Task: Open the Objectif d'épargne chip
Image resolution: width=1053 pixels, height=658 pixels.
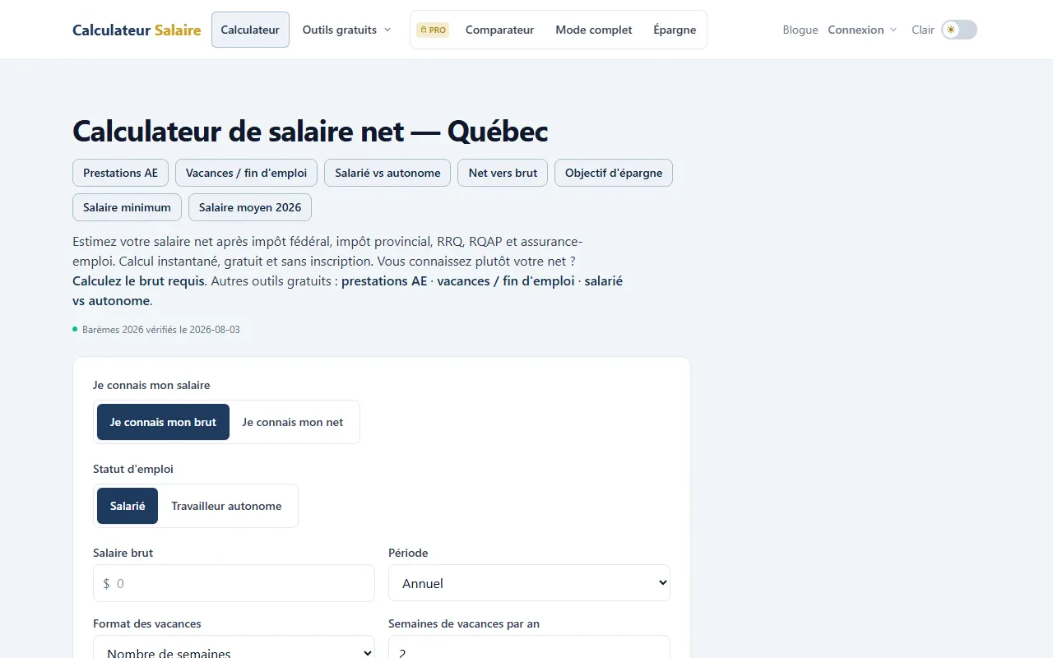Action: coord(614,173)
